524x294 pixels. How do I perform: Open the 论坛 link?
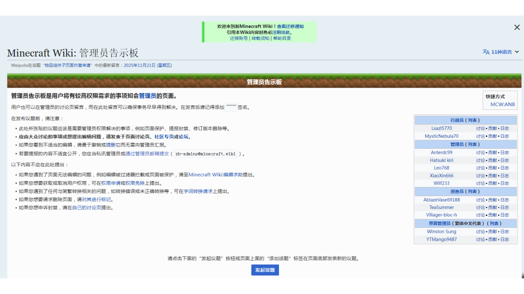[184, 137]
